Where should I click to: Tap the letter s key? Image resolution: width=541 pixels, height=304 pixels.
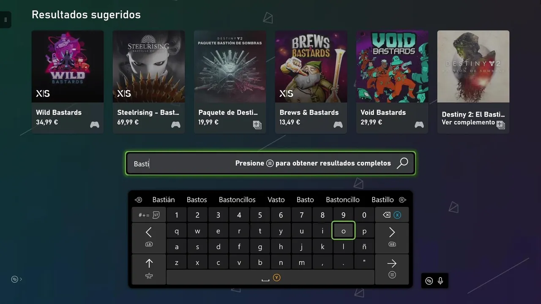click(197, 247)
